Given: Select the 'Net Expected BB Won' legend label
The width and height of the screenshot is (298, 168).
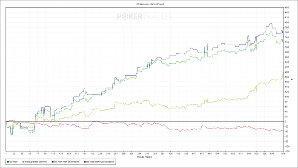Looking at the screenshot, I should (36, 162).
